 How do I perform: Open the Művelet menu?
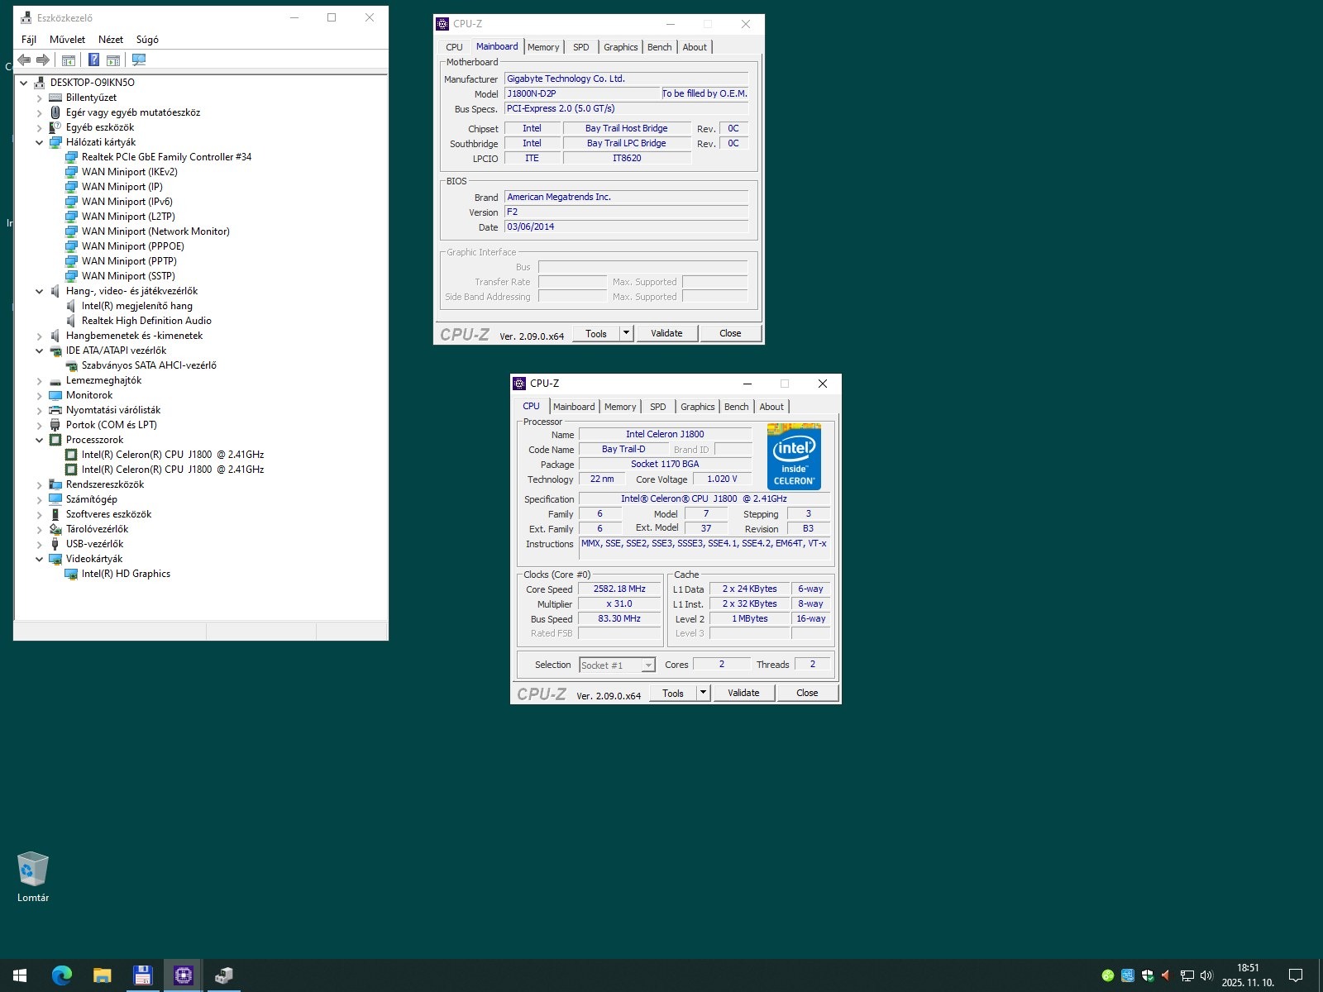pyautogui.click(x=67, y=40)
